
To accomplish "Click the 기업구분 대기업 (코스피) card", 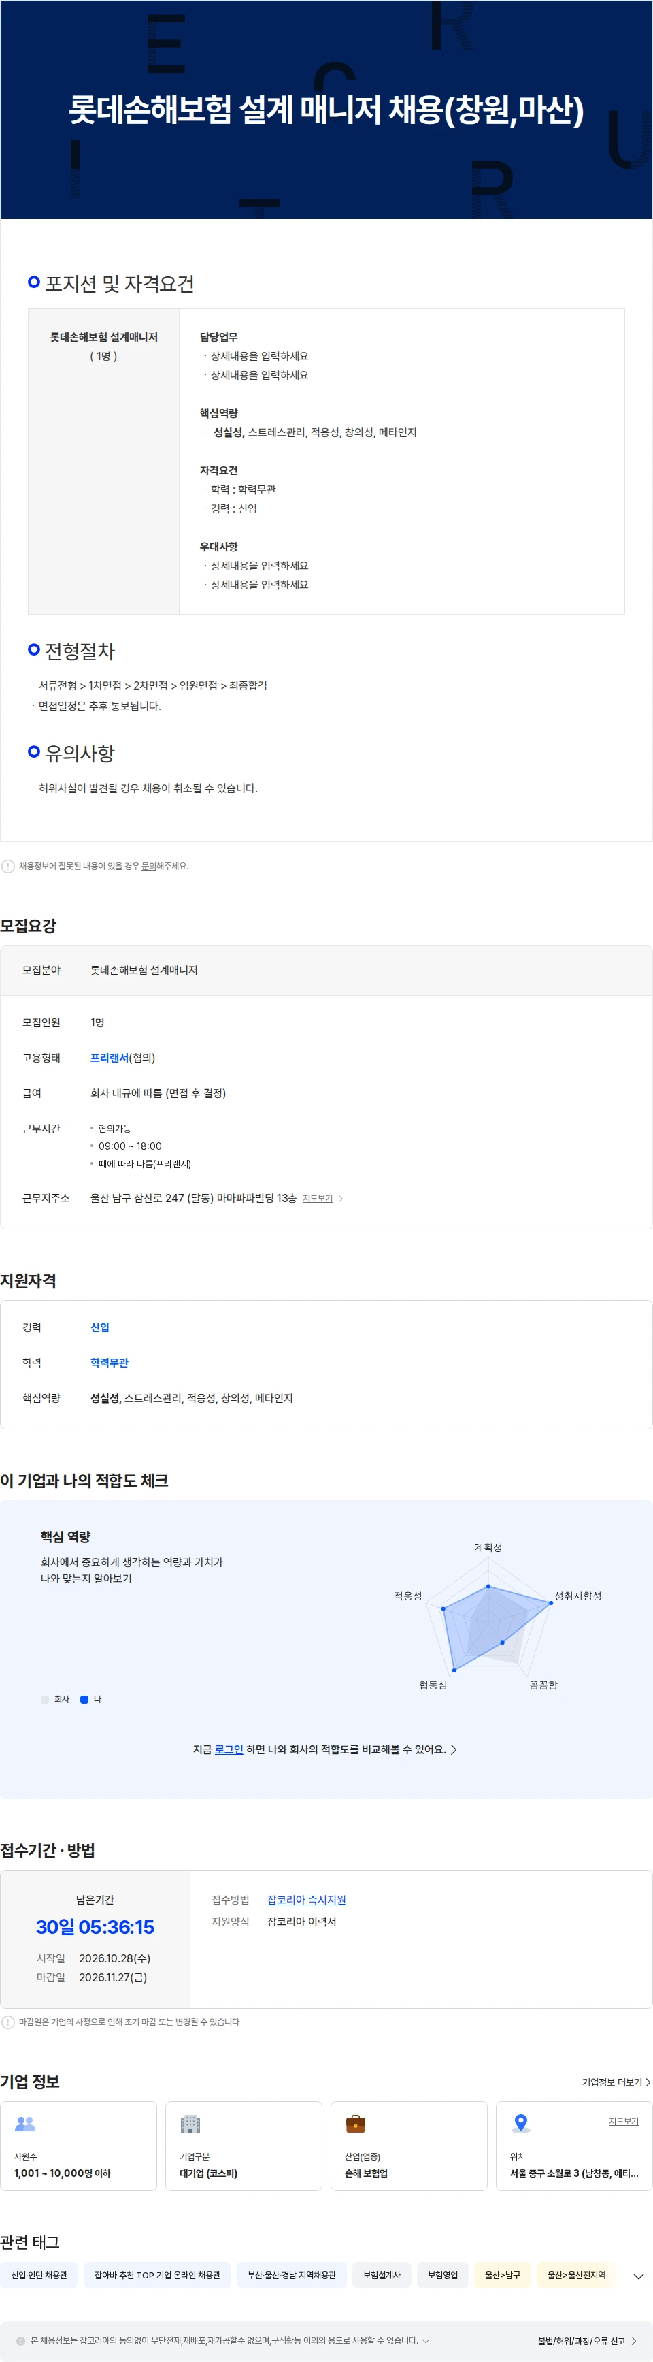I will click(244, 2146).
